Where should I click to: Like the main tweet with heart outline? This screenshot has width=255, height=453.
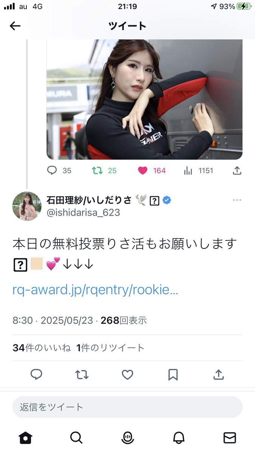tap(127, 374)
